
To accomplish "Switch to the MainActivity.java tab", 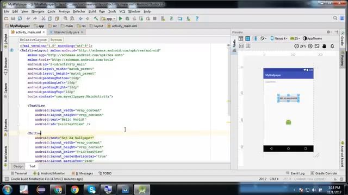I will point(66,32).
